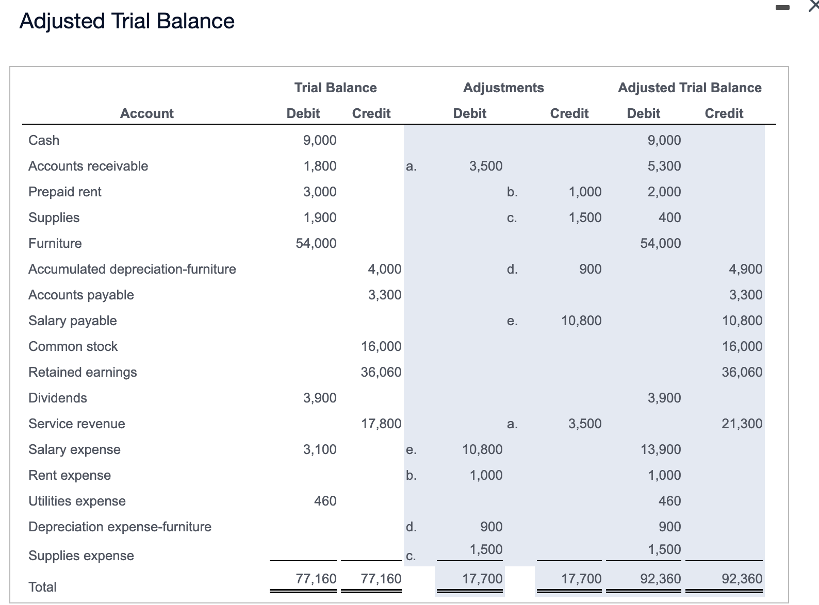Click the adjustments debit total 17,700
The height and width of the screenshot is (605, 819).
(x=482, y=579)
